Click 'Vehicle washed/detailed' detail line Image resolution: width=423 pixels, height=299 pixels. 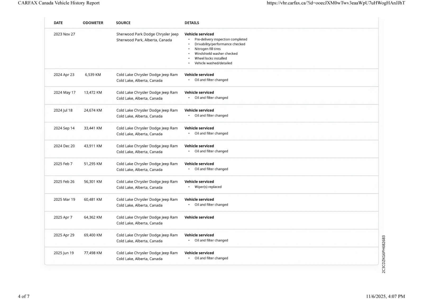pyautogui.click(x=213, y=63)
